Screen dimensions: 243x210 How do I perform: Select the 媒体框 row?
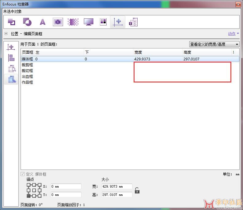point(130,59)
